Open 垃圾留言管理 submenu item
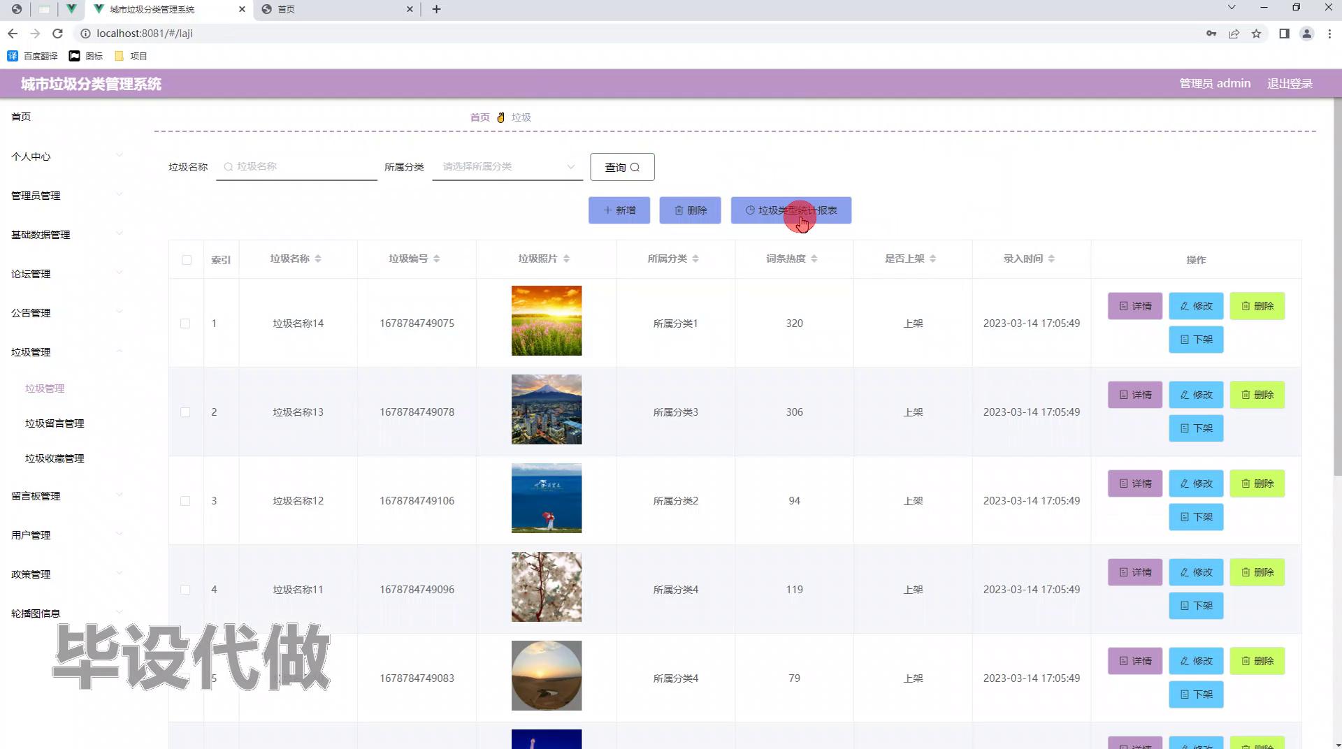This screenshot has width=1342, height=749. pyautogui.click(x=55, y=423)
